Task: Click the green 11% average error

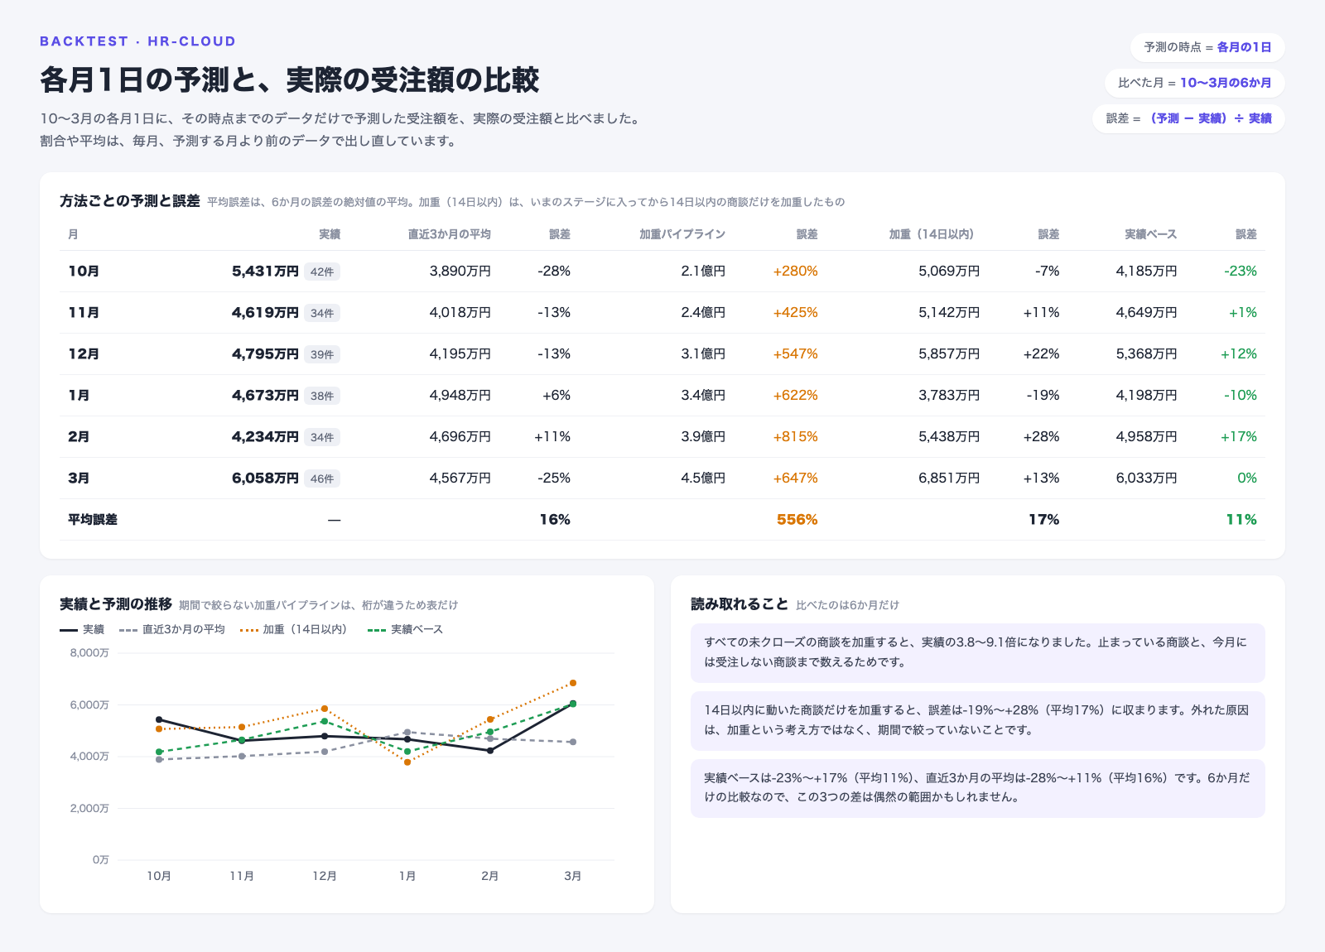Action: (1241, 520)
